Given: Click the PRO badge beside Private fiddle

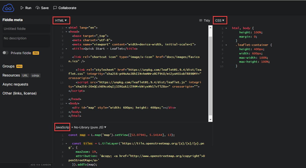Looking at the screenshot, I should click(x=36, y=53).
